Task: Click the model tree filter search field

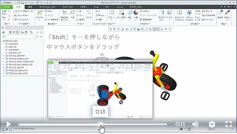Action: [x=21, y=37]
